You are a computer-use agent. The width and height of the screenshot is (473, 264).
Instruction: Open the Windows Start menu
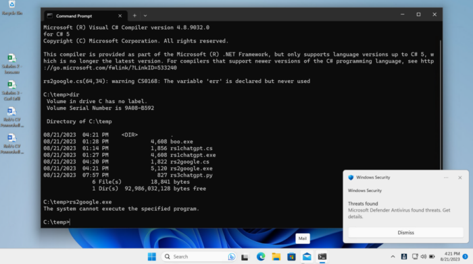pos(152,257)
